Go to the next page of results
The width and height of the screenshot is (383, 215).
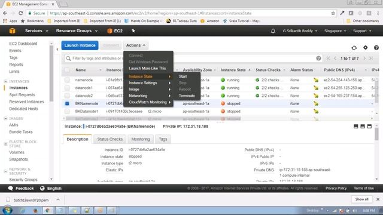364,59
